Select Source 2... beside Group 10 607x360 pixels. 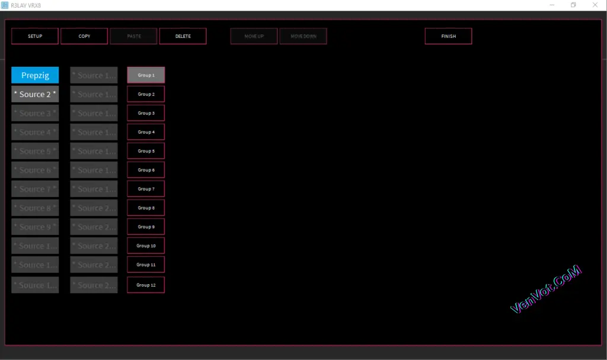point(94,246)
